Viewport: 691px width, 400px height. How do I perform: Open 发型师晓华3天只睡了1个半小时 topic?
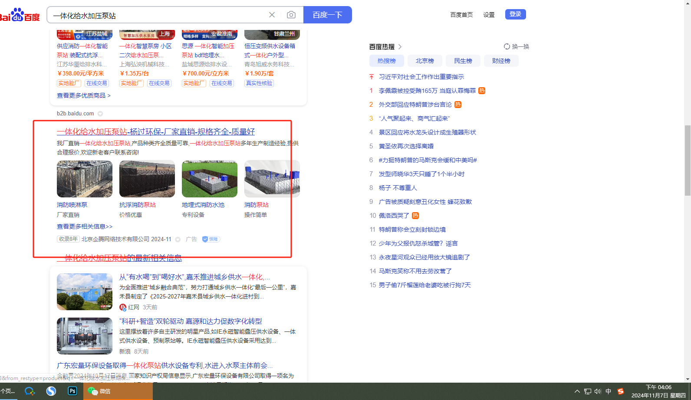(422, 174)
